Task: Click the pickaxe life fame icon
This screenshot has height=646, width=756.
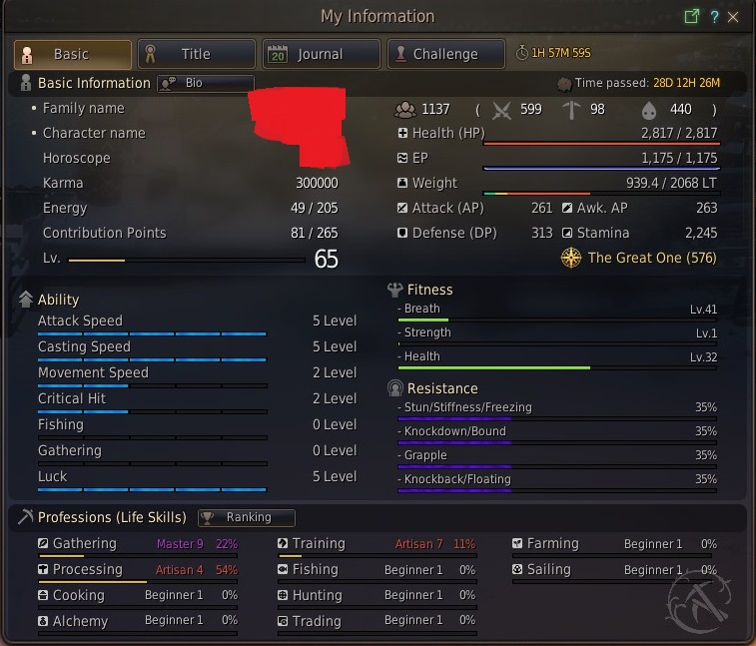Action: [571, 110]
